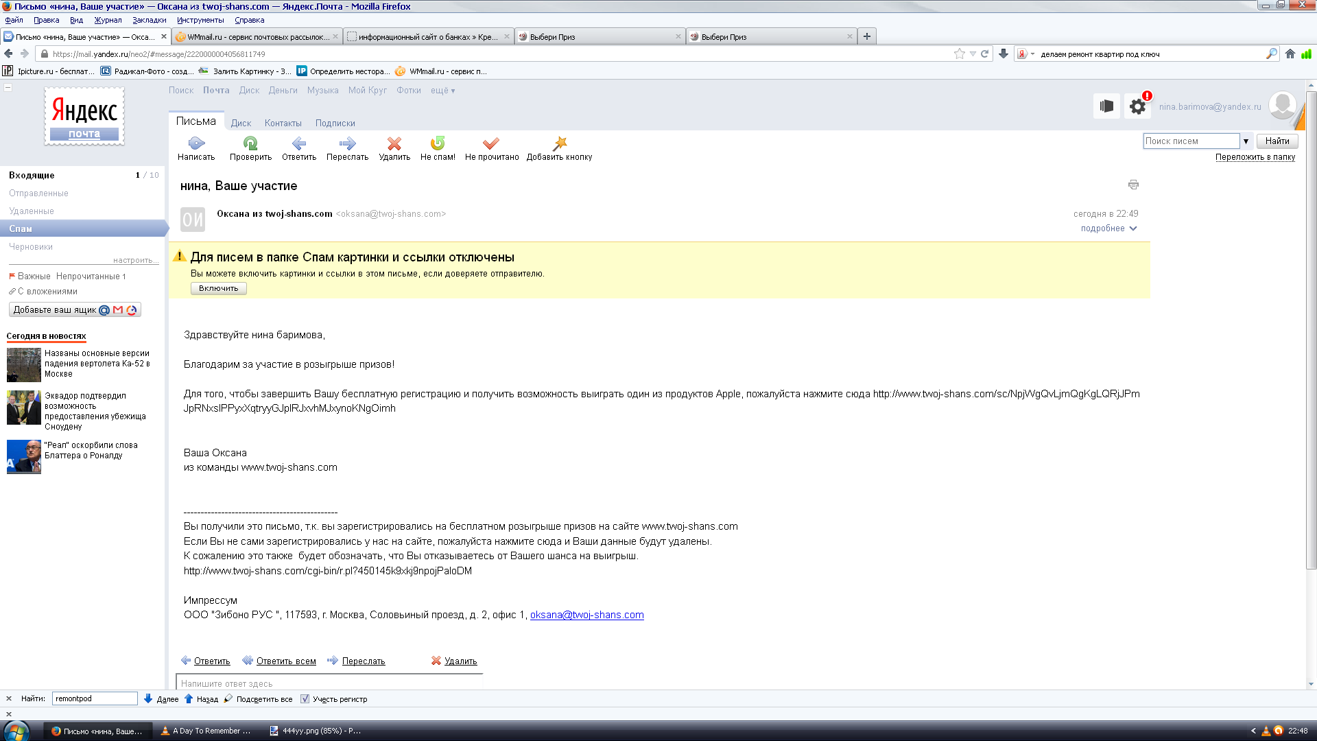Screen dimensions: 1317x741
Task: Click the Написать compose icon
Action: click(x=196, y=143)
